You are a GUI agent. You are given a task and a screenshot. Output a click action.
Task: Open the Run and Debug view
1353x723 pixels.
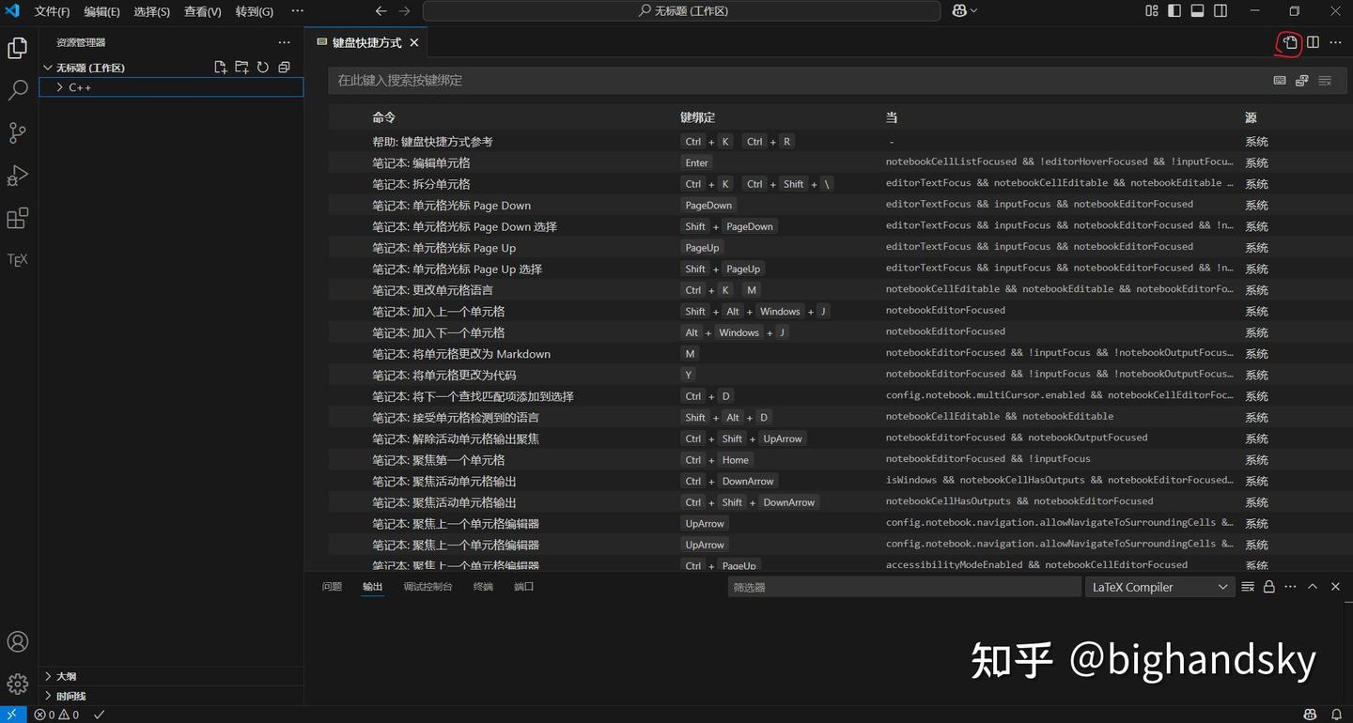pyautogui.click(x=17, y=175)
